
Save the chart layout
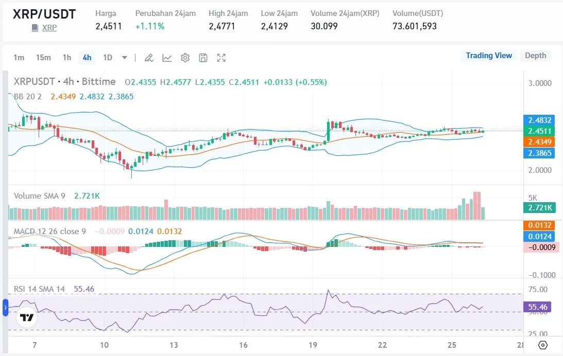[x=203, y=58]
